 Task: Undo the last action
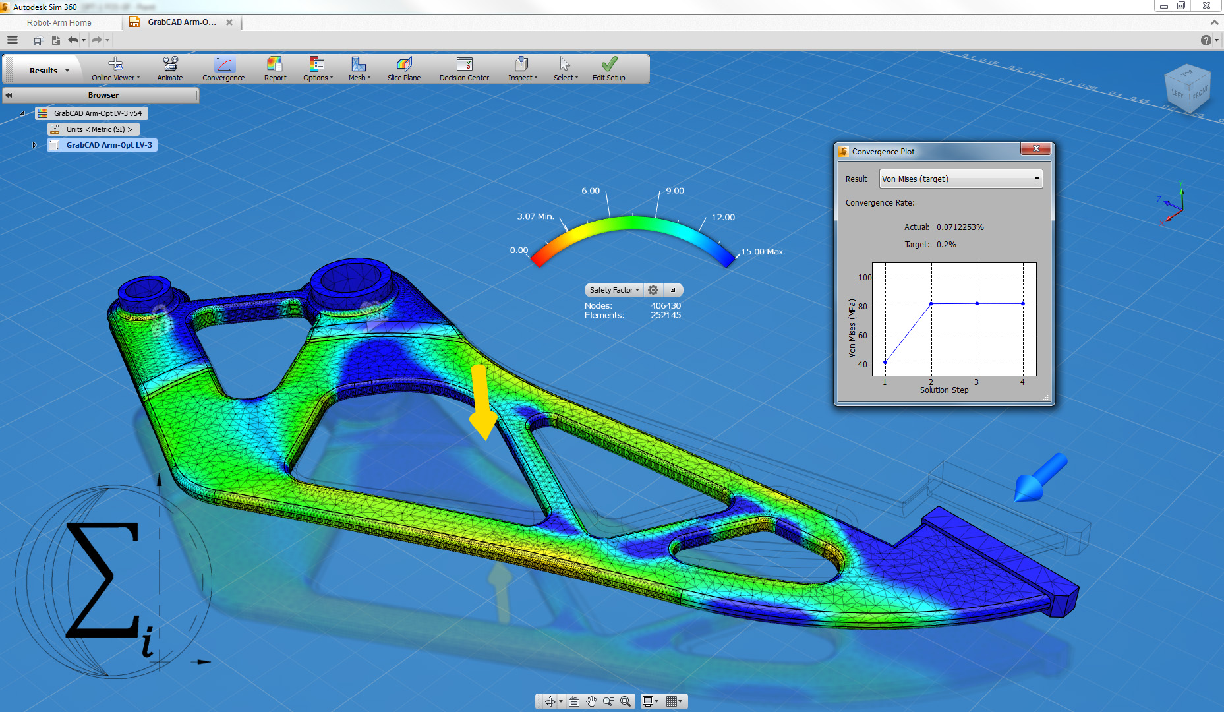(73, 41)
